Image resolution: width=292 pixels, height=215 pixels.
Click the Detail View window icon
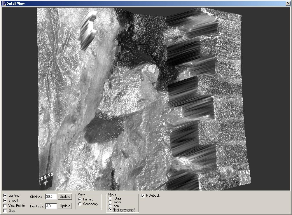coord(4,4)
